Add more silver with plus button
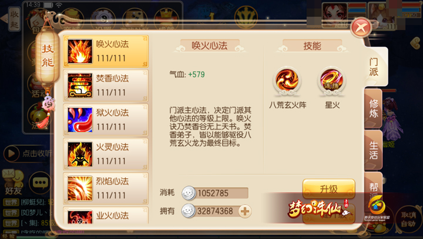The width and height of the screenshot is (423, 239). [x=245, y=211]
